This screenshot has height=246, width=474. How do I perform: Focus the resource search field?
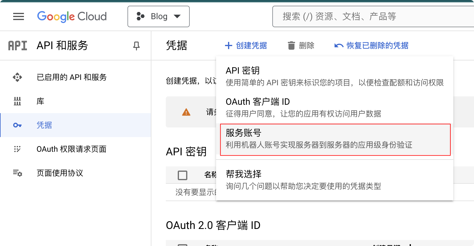click(x=373, y=16)
